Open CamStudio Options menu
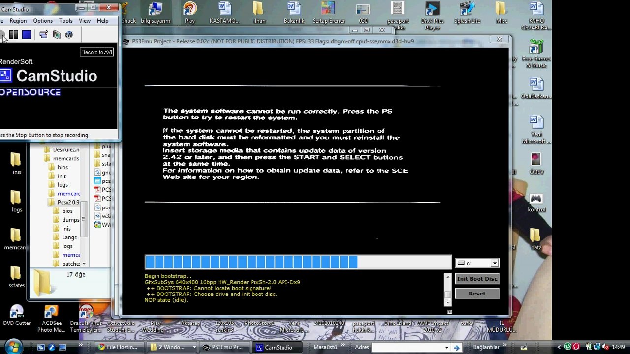The image size is (630, 354). pyautogui.click(x=43, y=21)
